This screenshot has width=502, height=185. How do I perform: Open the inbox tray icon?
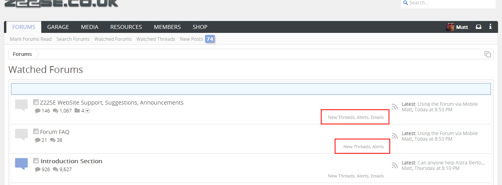(479, 27)
